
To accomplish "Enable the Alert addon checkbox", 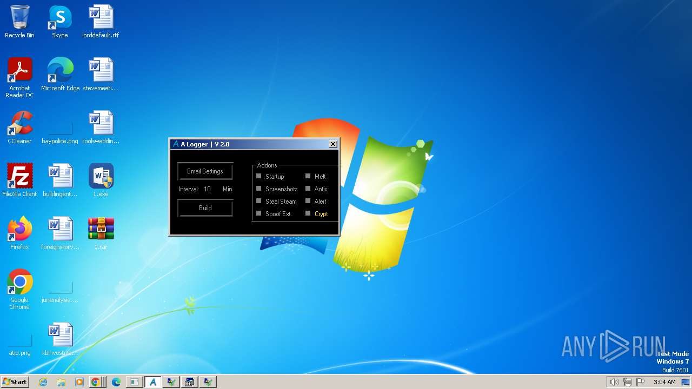I will coord(308,201).
